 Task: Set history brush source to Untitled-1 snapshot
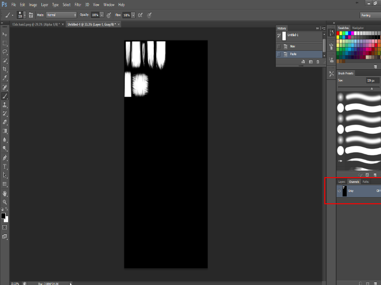click(x=279, y=35)
